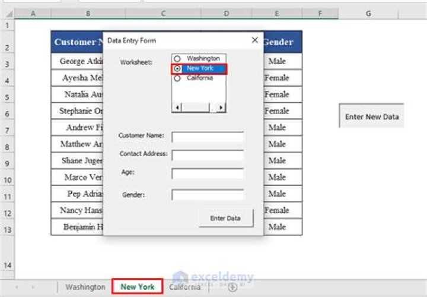Switch to the Washington sheet tab
The width and height of the screenshot is (427, 297).
click(85, 287)
